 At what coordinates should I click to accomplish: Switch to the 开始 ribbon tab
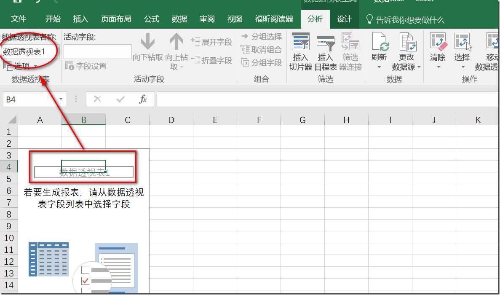point(53,19)
